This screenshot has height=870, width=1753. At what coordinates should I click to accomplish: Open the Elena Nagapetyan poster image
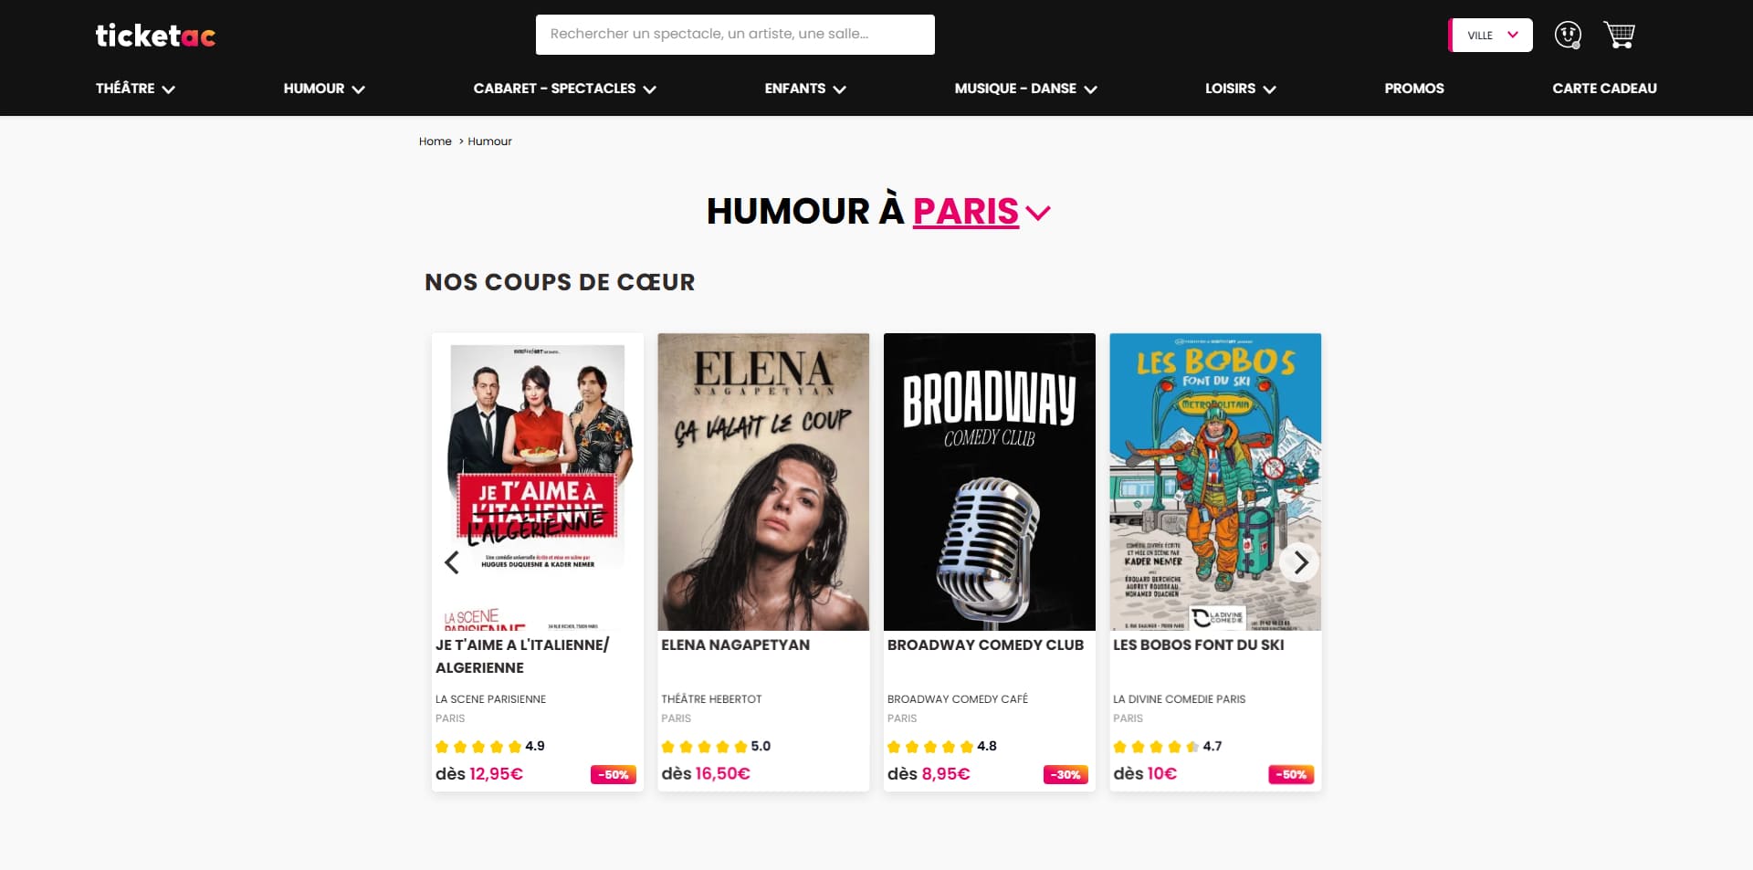click(763, 481)
